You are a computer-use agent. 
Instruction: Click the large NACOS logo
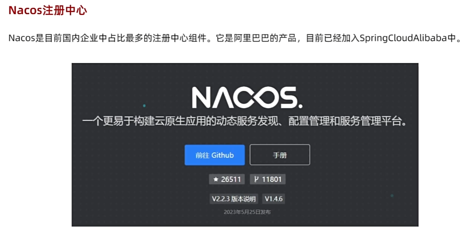click(247, 97)
